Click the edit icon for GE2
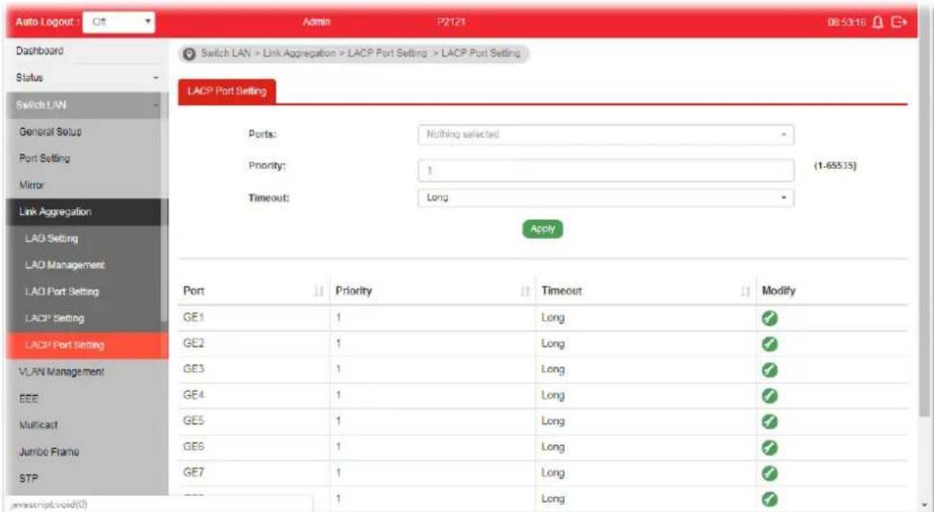Screen dimensions: 934x512 click(x=769, y=344)
